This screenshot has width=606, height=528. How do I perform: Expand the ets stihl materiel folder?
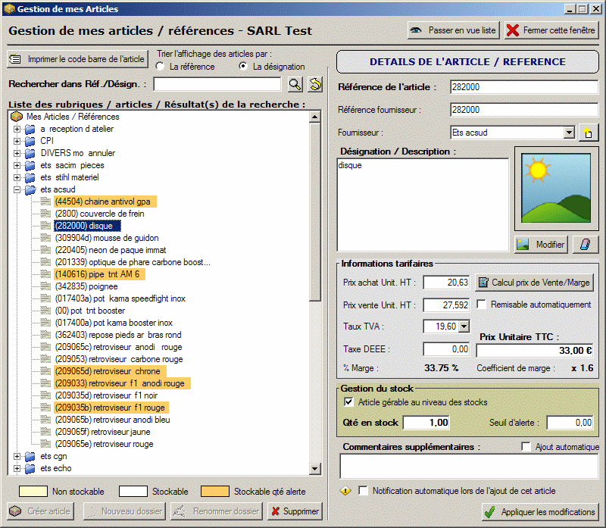(17, 178)
